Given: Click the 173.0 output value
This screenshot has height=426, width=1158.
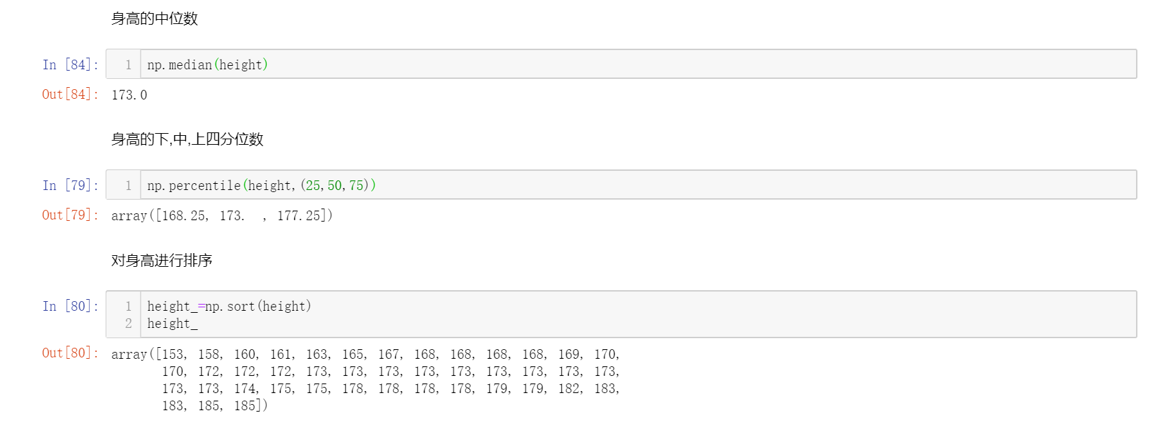Looking at the screenshot, I should (x=129, y=95).
